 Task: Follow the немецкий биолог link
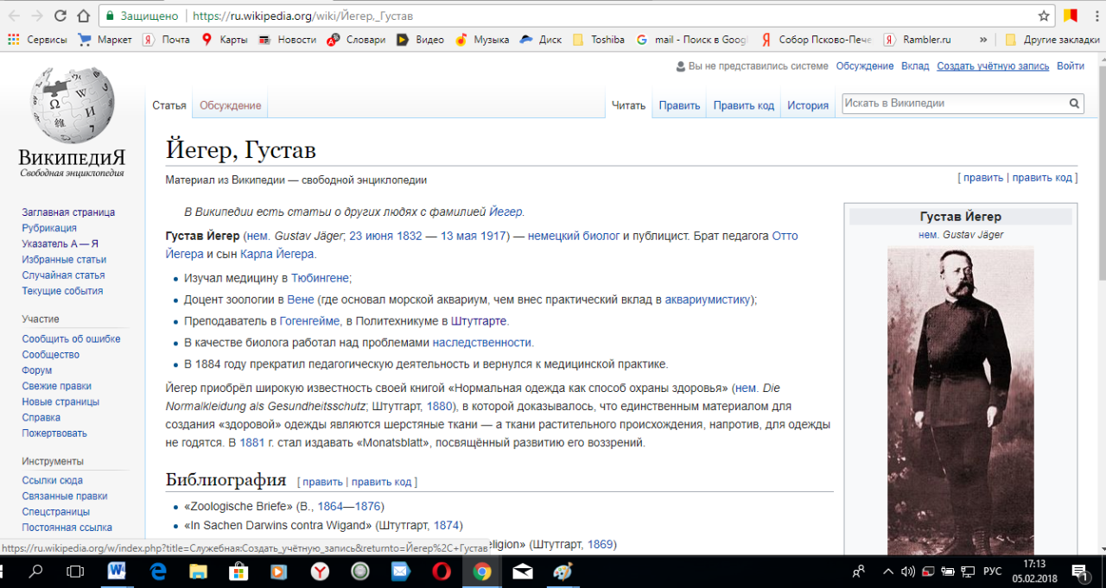point(574,236)
